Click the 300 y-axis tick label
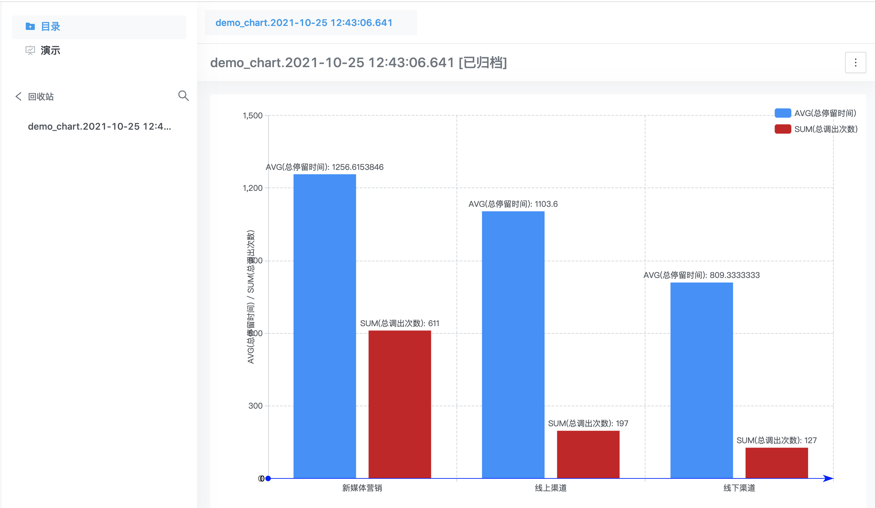 tap(255, 406)
